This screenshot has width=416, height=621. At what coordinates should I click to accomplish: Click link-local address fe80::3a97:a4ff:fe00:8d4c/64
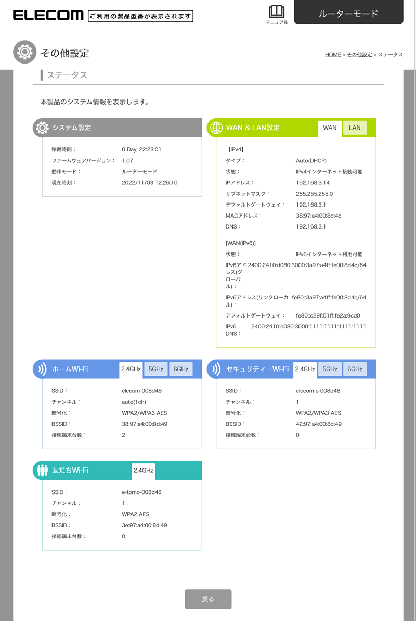pyautogui.click(x=329, y=297)
